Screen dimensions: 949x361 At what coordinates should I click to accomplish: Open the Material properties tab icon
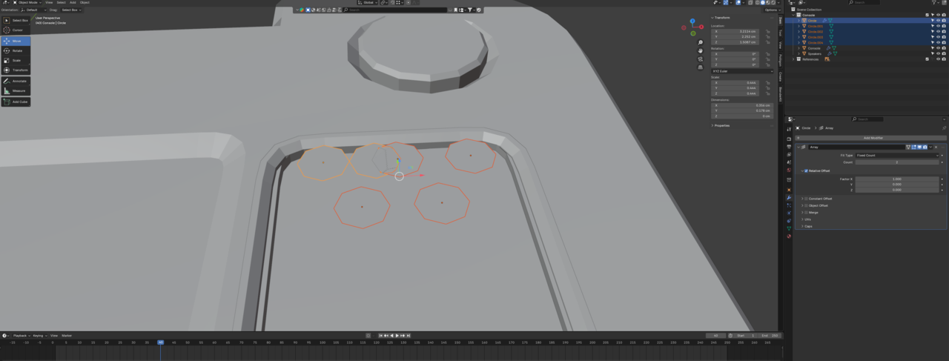coord(789,236)
